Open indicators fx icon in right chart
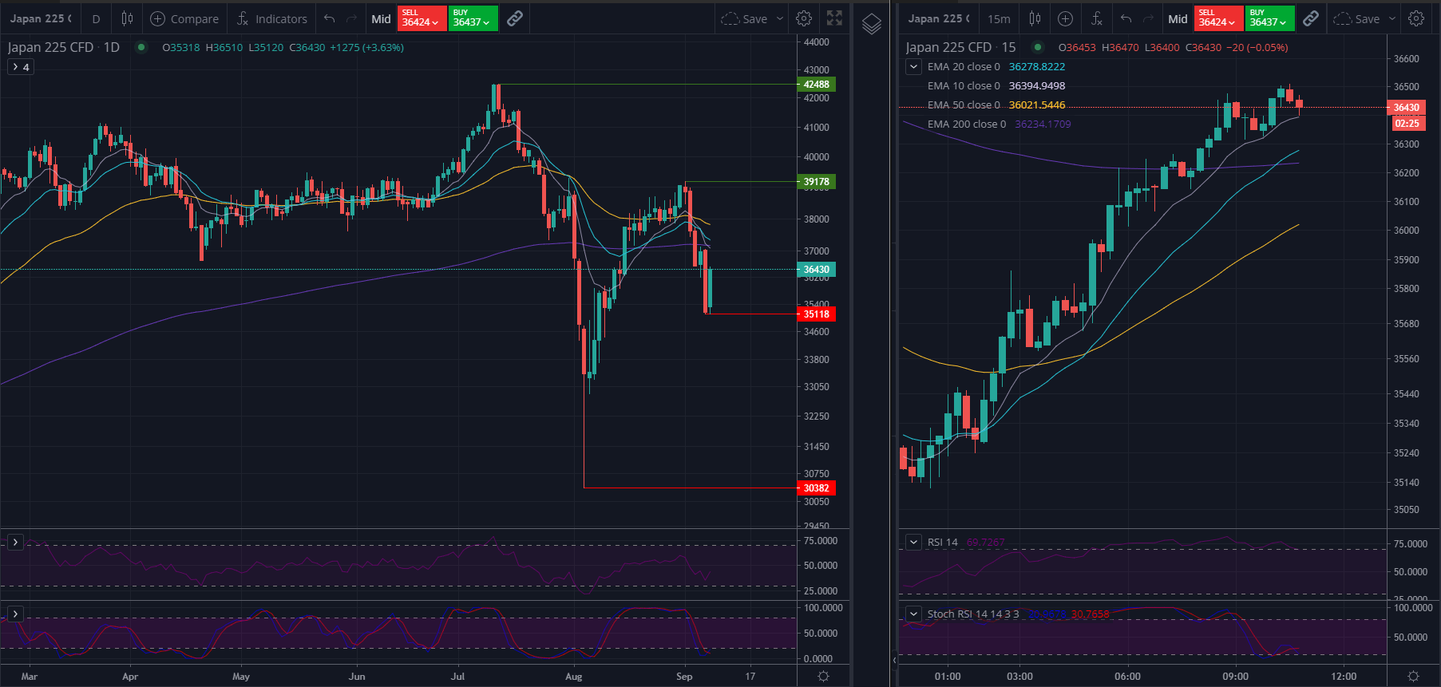The width and height of the screenshot is (1441, 687). [1096, 18]
